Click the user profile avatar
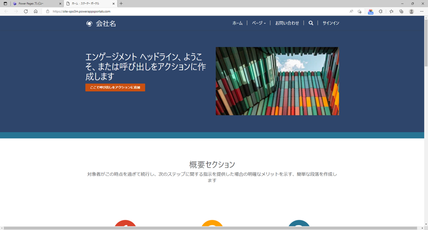 [x=411, y=11]
